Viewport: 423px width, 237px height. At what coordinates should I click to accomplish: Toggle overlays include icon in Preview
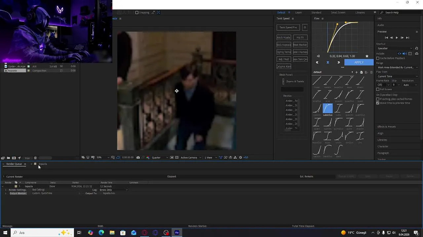[410, 54]
